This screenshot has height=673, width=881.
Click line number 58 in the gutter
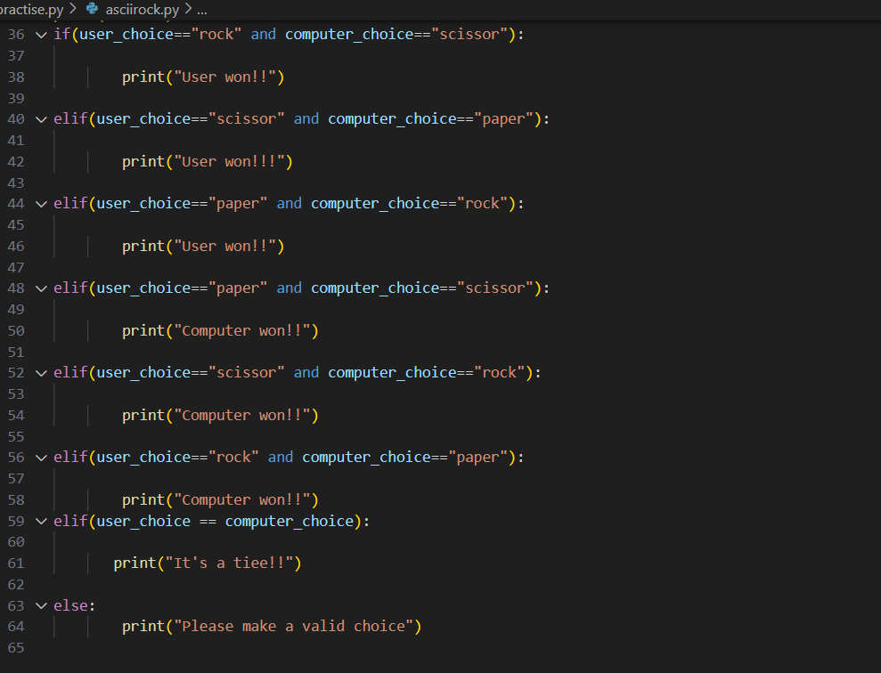pyautogui.click(x=16, y=500)
